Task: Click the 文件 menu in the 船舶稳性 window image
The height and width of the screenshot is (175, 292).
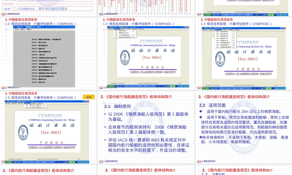Action: [x=17, y=29]
